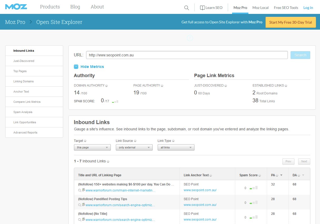Open Linking Domains in sidebar

coord(34,81)
